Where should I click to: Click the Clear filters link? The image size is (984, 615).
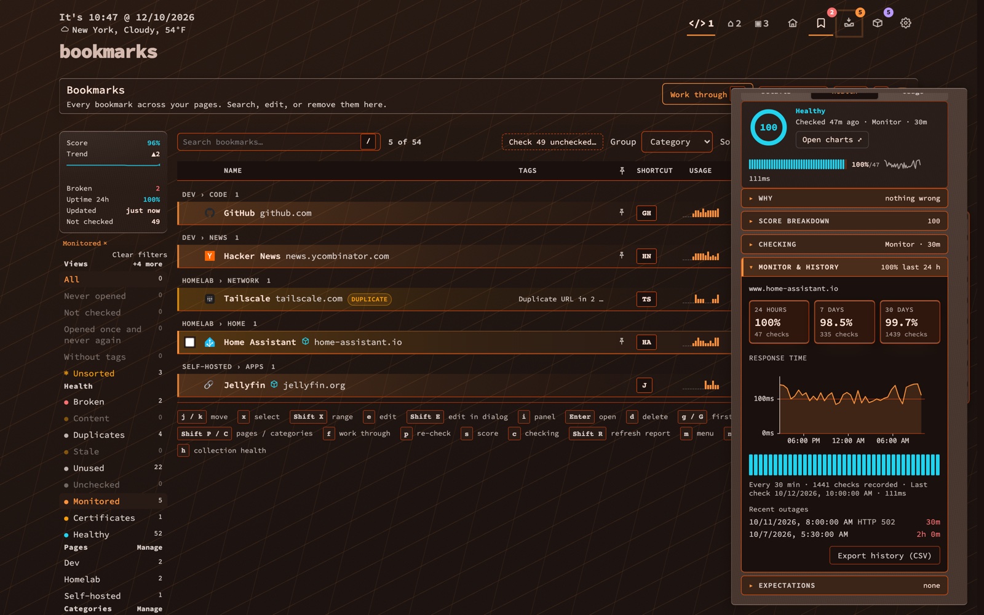(x=140, y=255)
